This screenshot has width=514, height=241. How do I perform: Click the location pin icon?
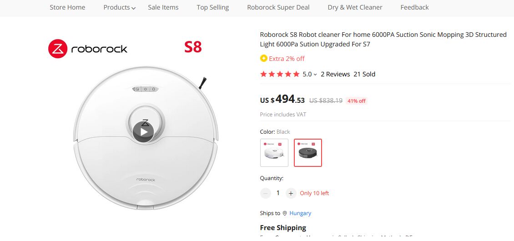coord(285,213)
